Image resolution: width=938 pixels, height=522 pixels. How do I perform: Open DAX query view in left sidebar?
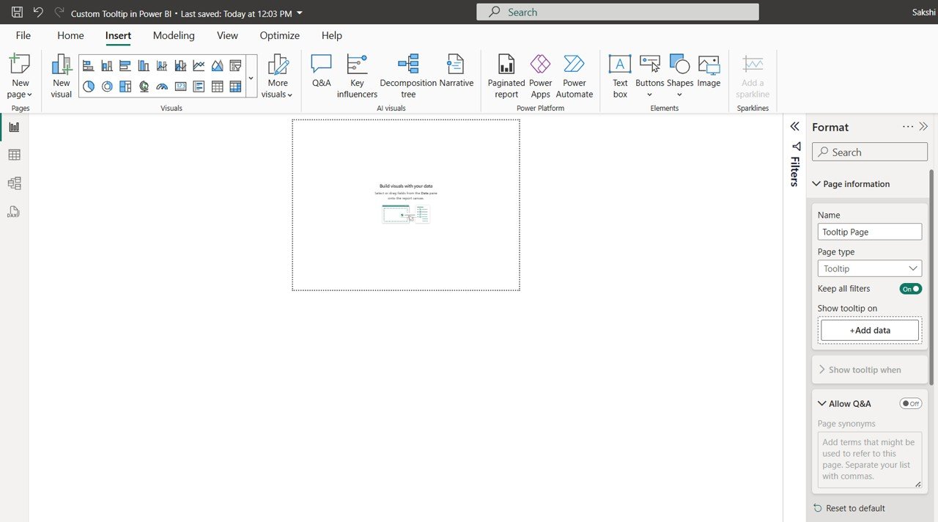click(14, 212)
